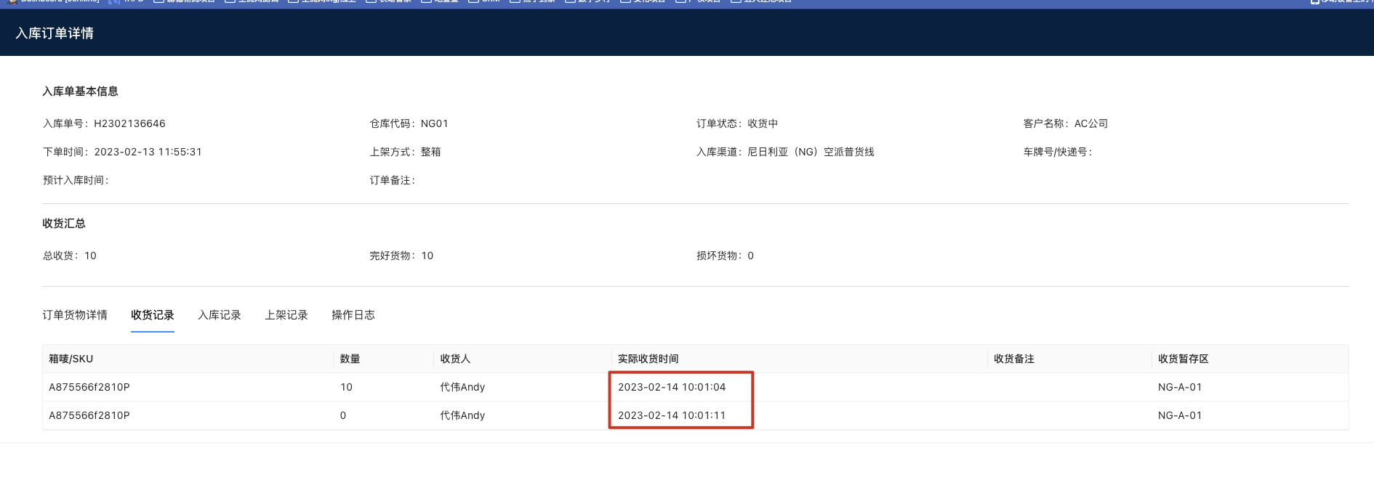
Task: Click the 收货暂存区 column header
Action: [1184, 359]
